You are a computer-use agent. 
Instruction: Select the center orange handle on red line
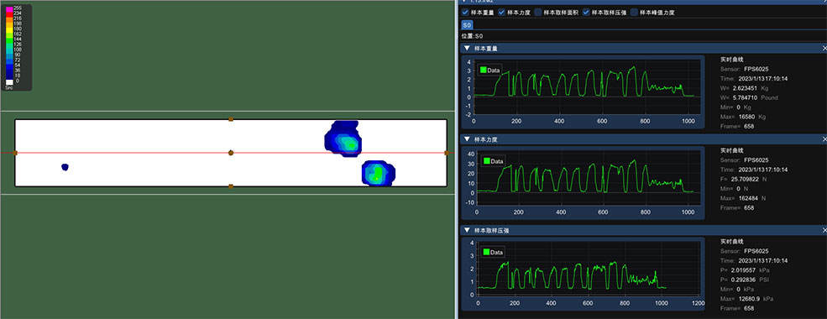coord(231,153)
